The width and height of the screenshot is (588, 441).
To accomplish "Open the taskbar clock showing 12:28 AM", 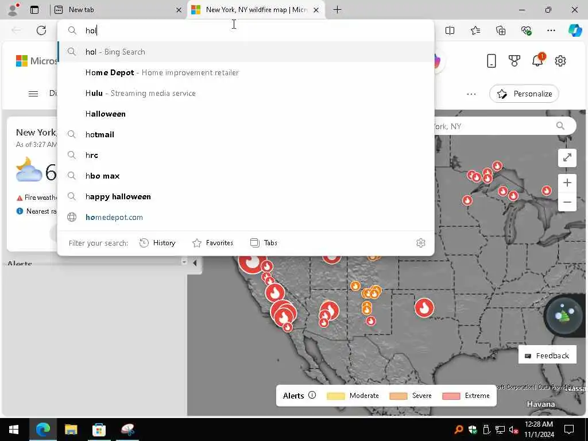I will 539,430.
